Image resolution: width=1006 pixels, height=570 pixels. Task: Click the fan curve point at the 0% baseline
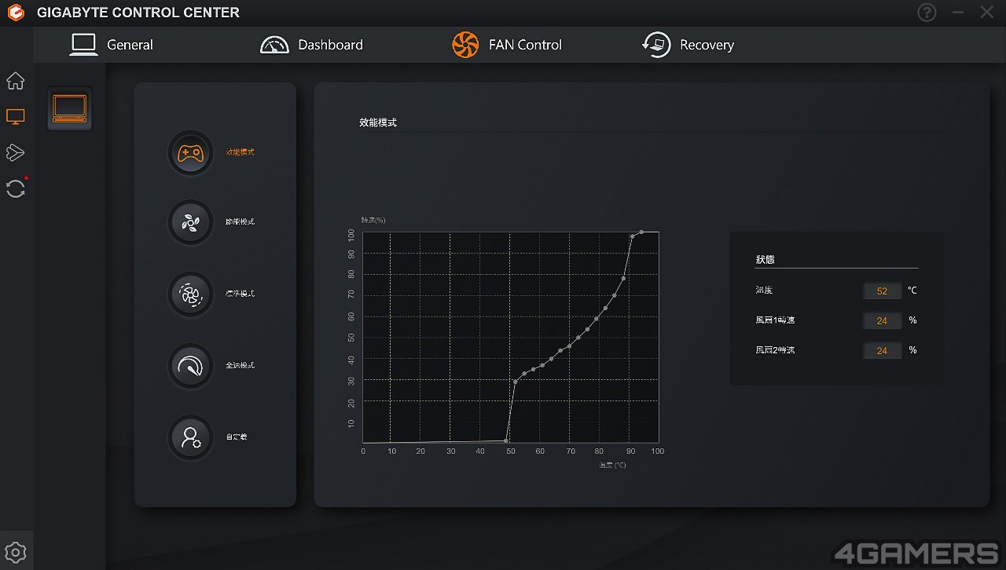(x=506, y=441)
